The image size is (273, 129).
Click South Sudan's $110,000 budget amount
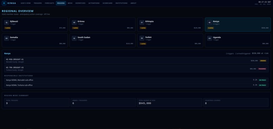point(130,44)
